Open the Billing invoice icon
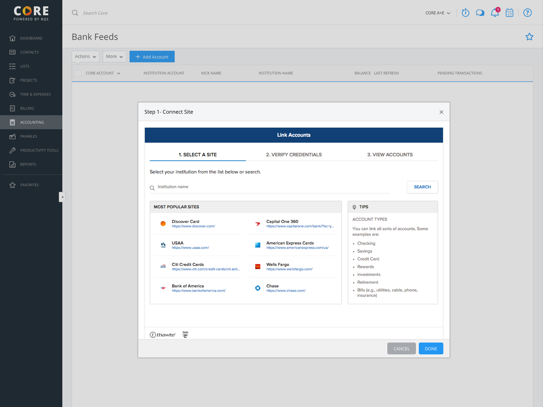The image size is (543, 407). pos(13,108)
